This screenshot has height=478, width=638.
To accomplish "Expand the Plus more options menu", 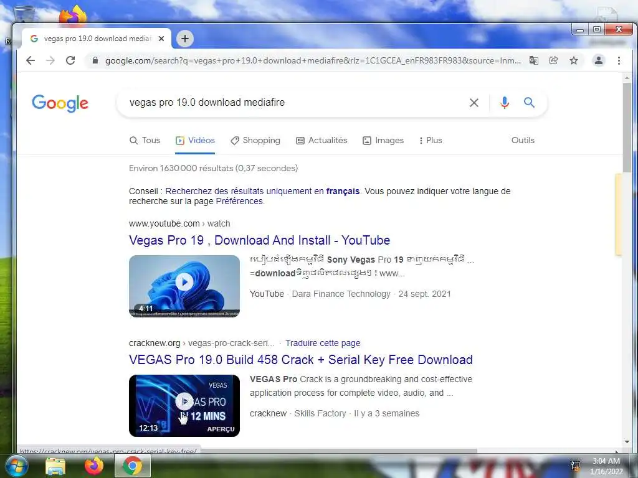I will coord(431,140).
